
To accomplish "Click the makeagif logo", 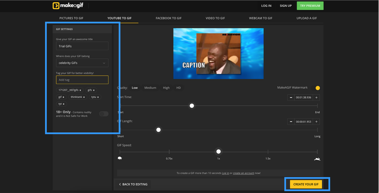I will [x=68, y=6].
